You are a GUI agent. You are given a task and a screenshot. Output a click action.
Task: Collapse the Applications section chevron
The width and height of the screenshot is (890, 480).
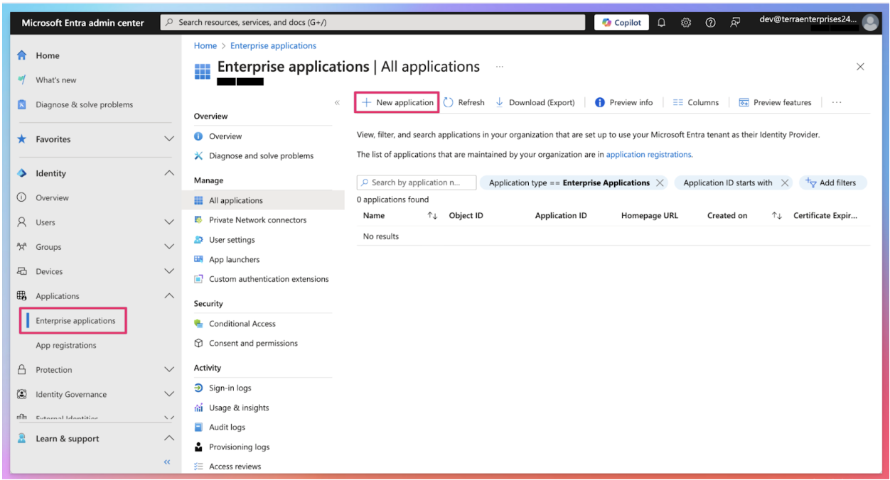tap(169, 296)
